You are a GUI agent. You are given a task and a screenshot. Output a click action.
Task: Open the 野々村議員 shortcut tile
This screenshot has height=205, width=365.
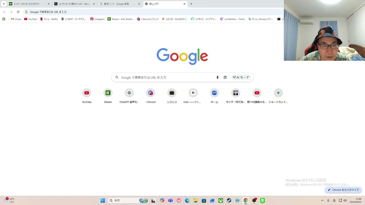point(257,96)
